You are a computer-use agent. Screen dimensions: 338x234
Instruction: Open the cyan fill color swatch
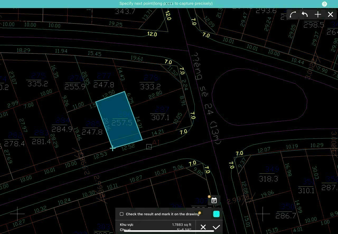216,214
